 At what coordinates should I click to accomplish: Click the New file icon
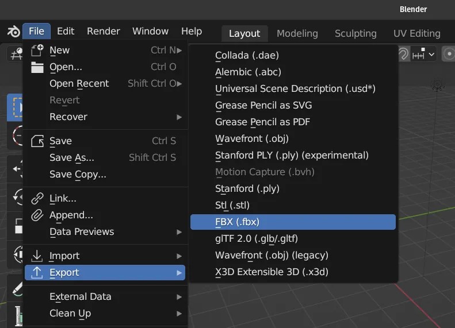[37, 50]
